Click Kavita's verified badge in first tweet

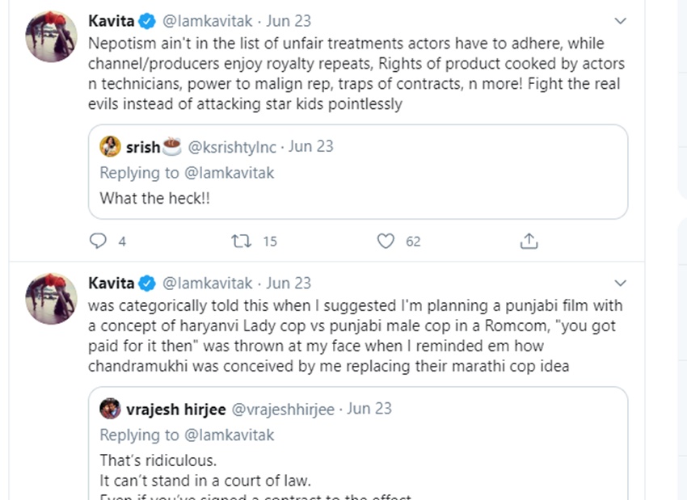pos(148,21)
